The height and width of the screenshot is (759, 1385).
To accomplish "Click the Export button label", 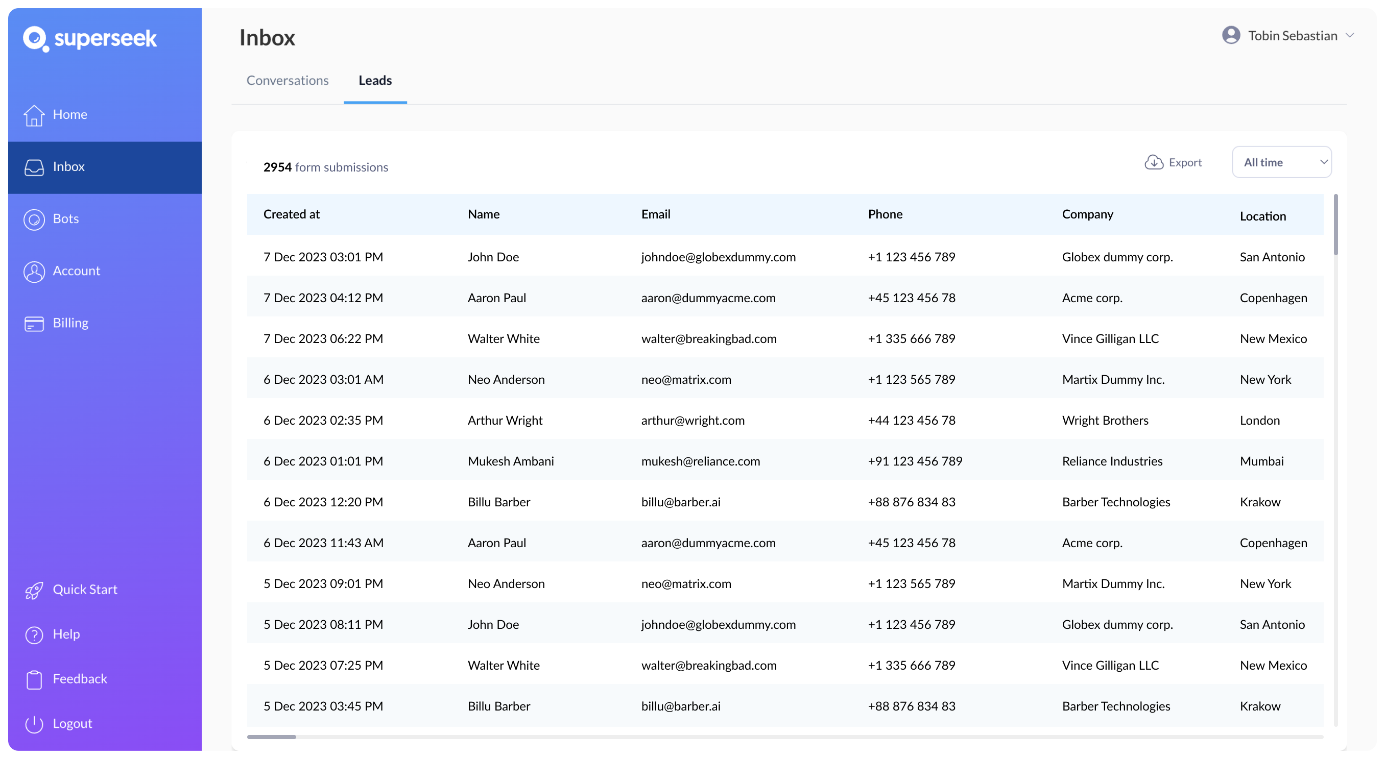I will click(1185, 162).
